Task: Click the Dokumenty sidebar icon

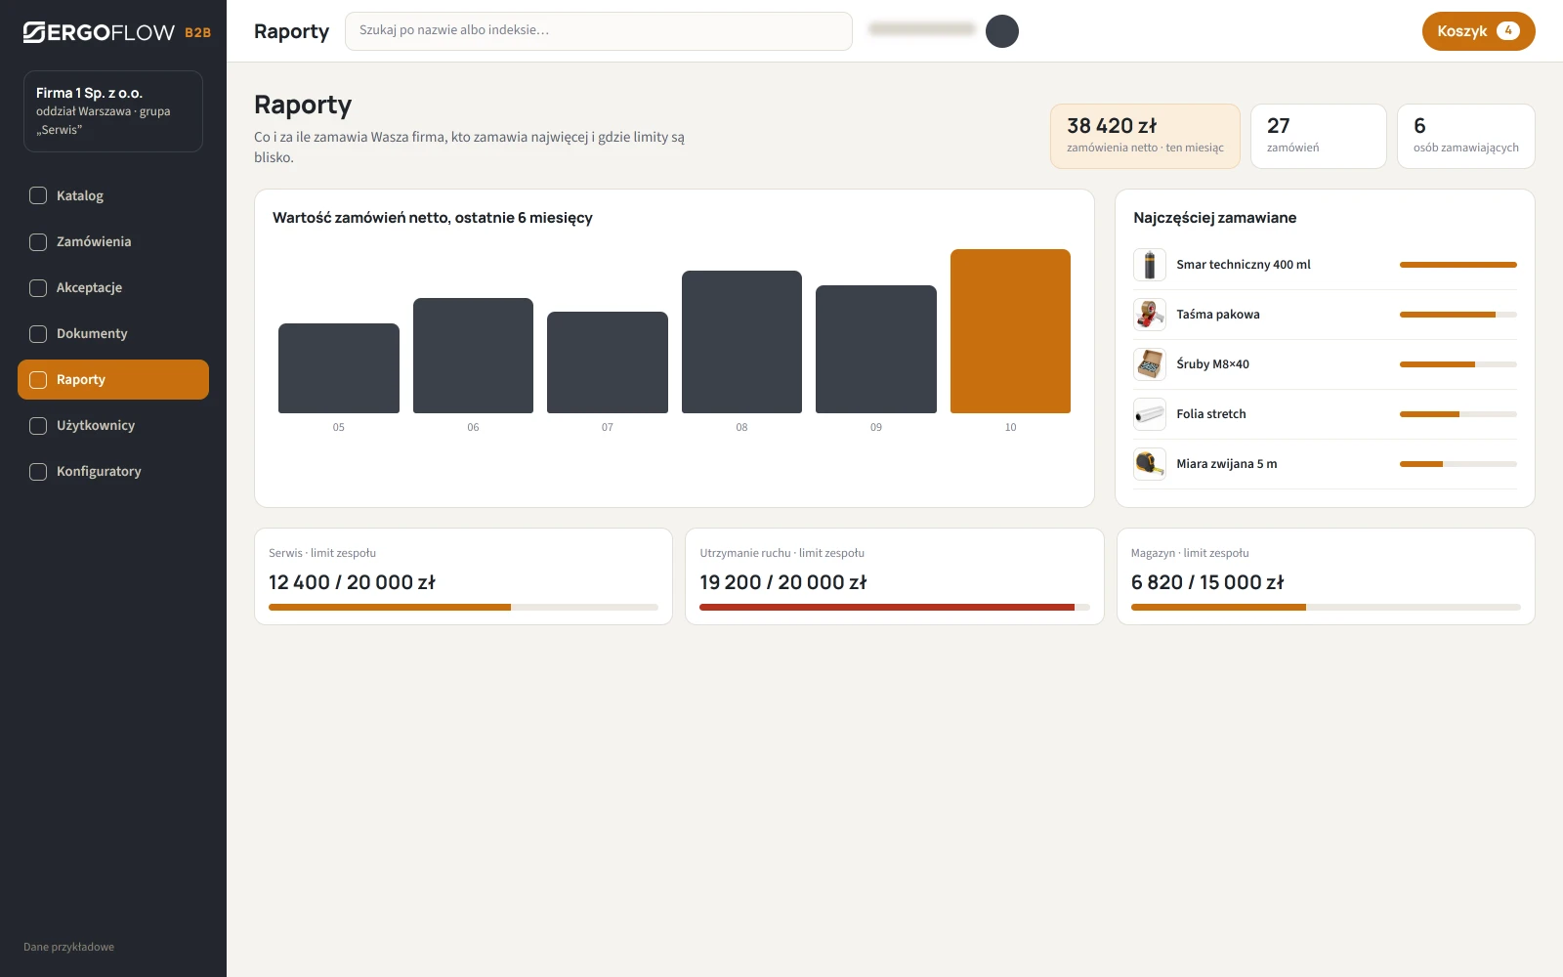Action: coord(38,333)
